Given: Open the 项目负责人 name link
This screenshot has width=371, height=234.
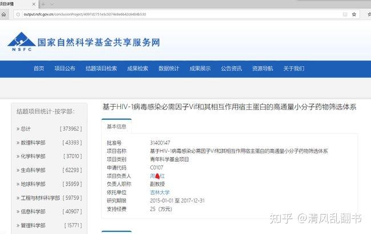Looking at the screenshot, I should point(158,176).
